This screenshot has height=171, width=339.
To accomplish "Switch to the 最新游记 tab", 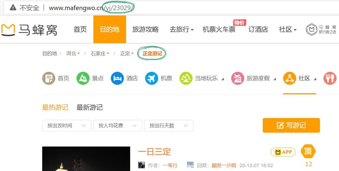I will click(x=89, y=107).
